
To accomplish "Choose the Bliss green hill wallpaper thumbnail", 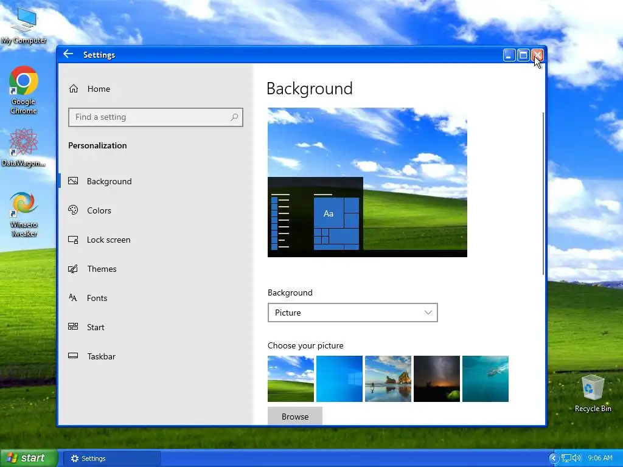I will [x=291, y=379].
